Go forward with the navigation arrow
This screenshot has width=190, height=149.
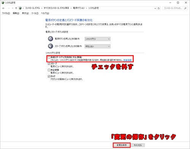[8, 8]
